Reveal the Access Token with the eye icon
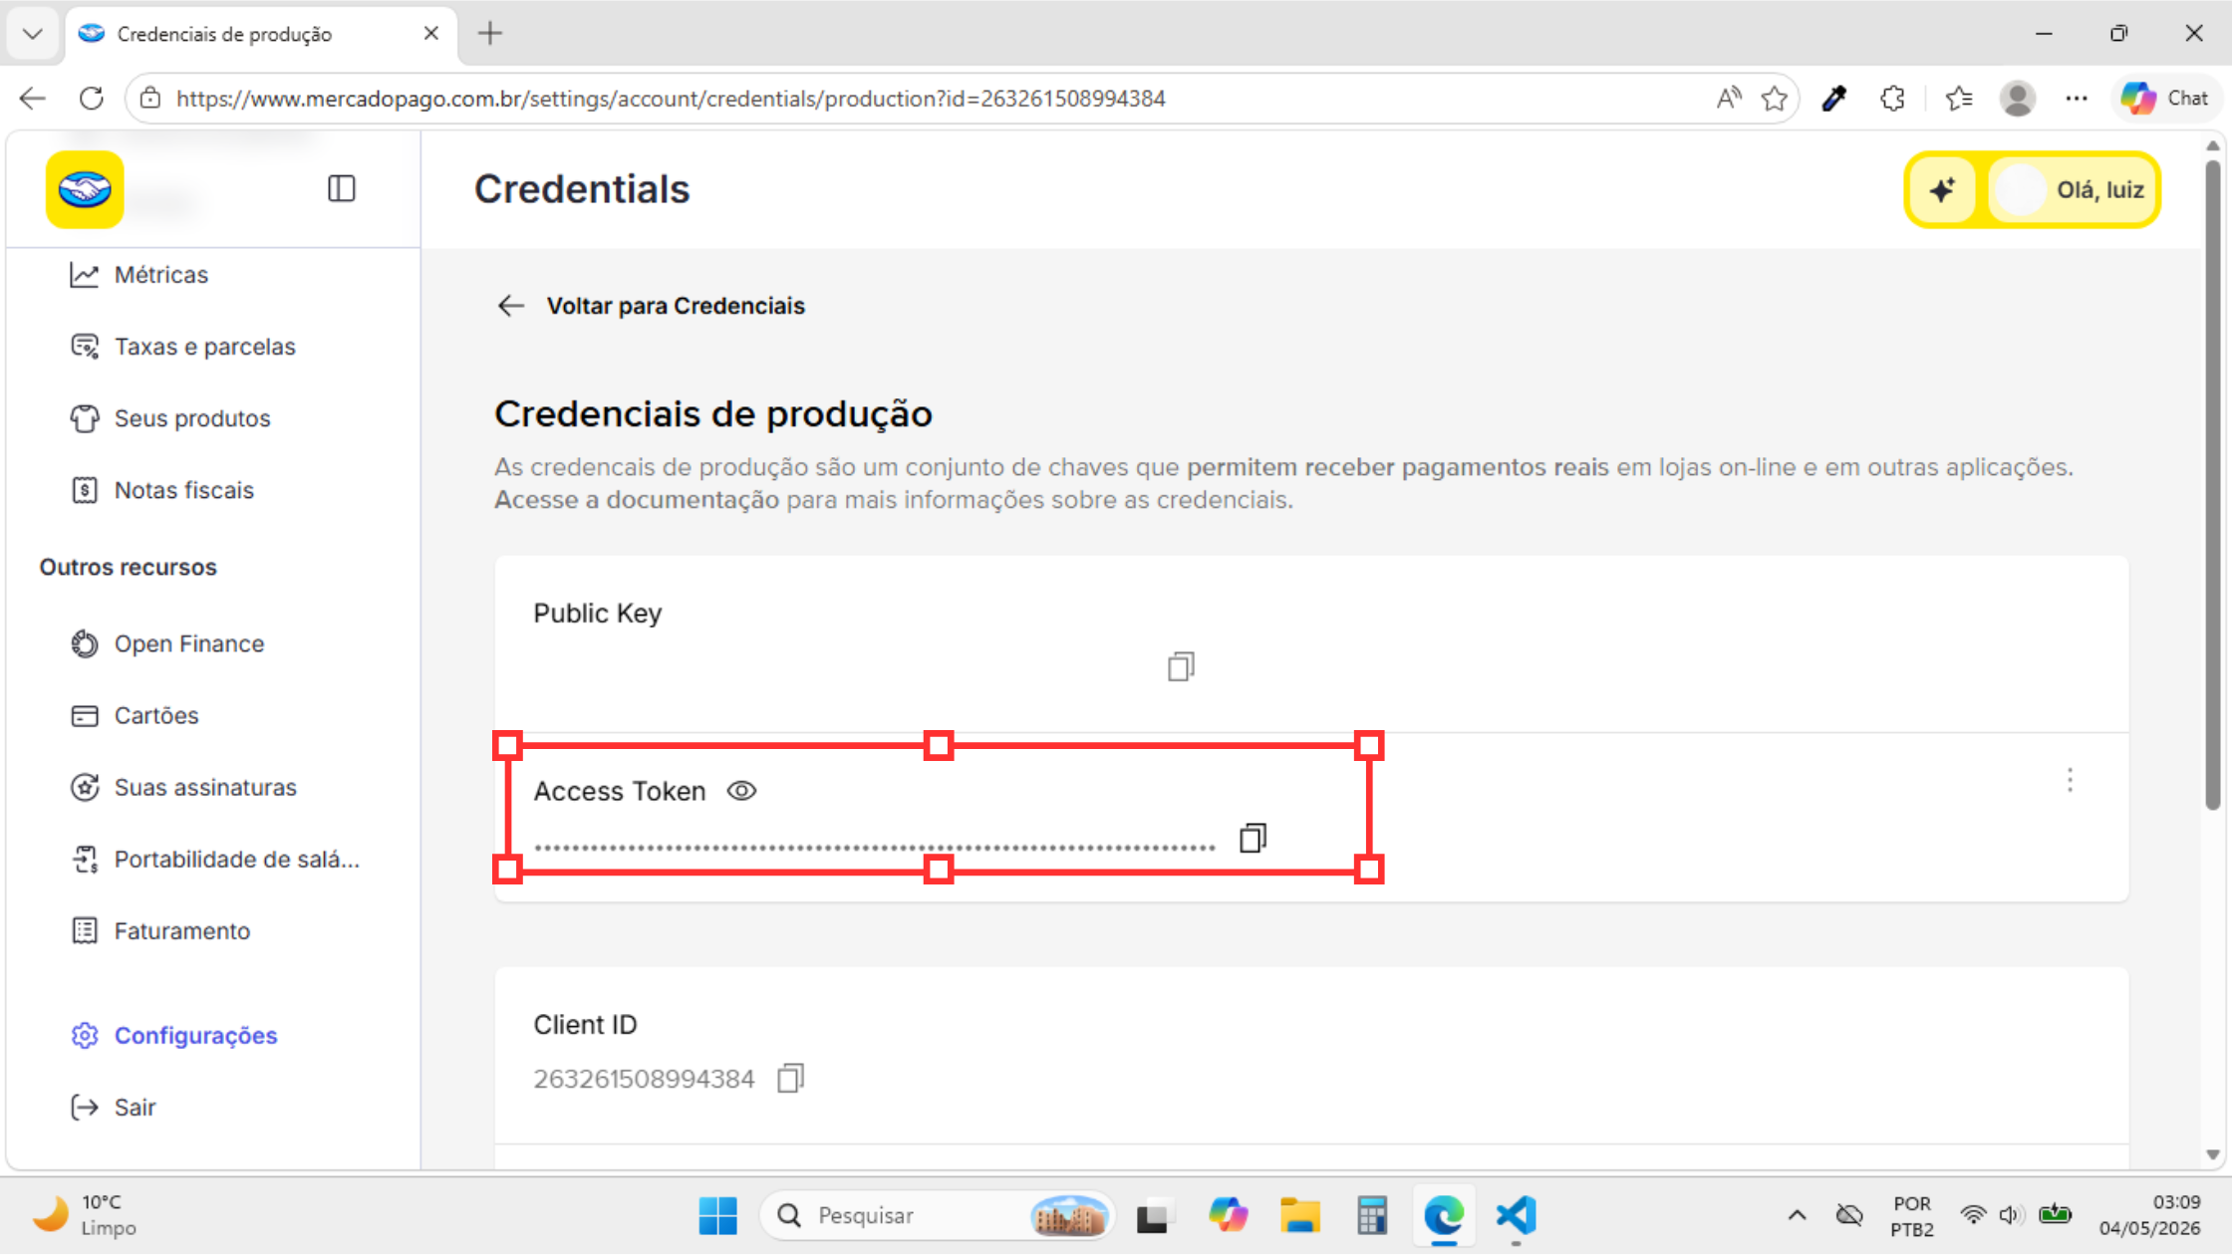 click(x=741, y=791)
